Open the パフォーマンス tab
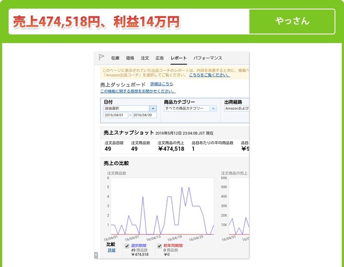Image resolution: width=344 pixels, height=267 pixels. (208, 58)
